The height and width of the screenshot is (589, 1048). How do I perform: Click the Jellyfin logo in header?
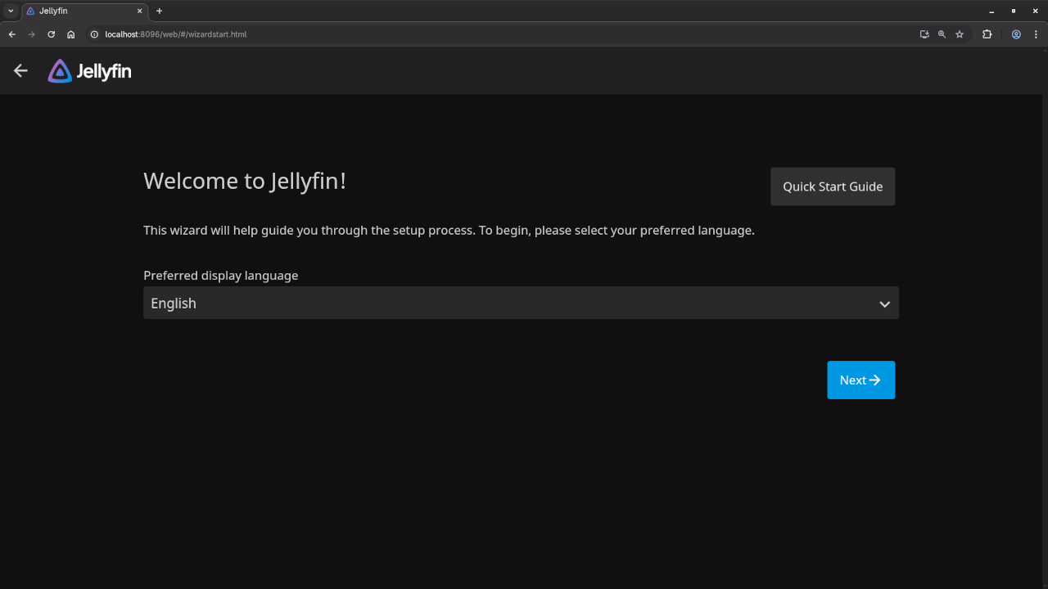coord(89,71)
